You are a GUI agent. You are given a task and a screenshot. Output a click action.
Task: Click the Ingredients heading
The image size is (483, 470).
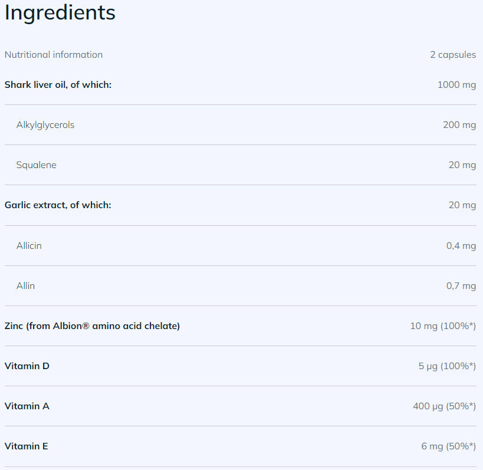click(x=60, y=13)
